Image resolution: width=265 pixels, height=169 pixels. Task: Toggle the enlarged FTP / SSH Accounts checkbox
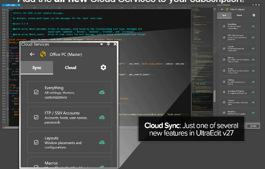click(x=36, y=117)
